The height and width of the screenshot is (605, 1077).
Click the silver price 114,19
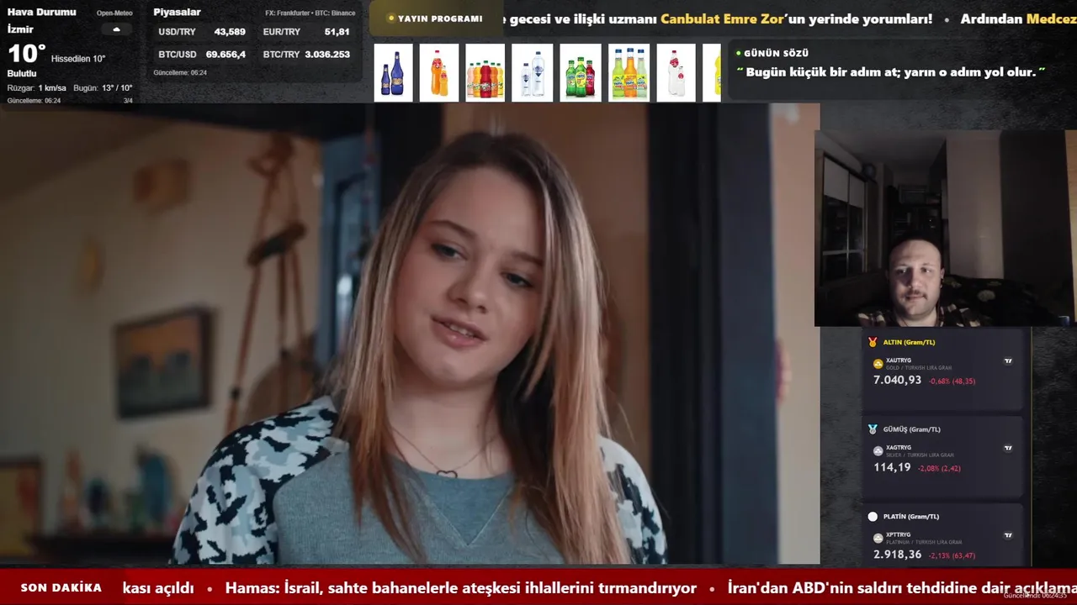tap(892, 467)
